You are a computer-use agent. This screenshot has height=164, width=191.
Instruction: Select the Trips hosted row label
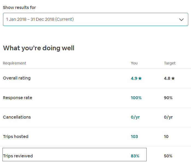[x=16, y=136]
